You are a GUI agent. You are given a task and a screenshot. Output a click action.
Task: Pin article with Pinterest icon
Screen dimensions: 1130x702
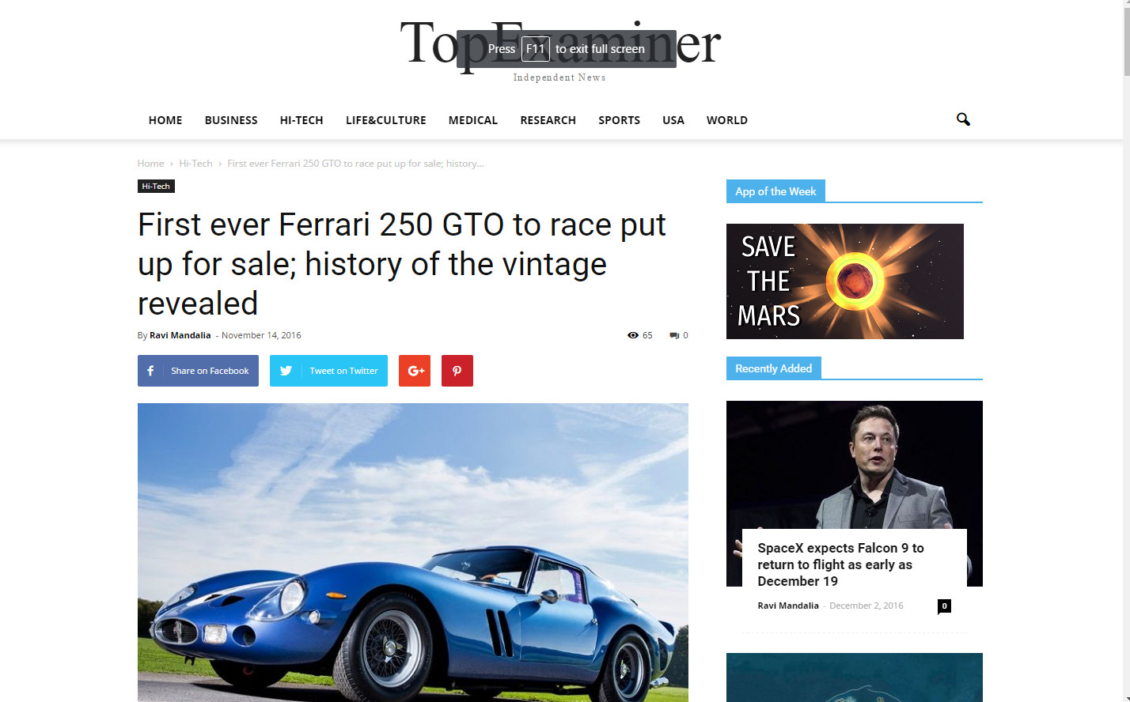457,371
